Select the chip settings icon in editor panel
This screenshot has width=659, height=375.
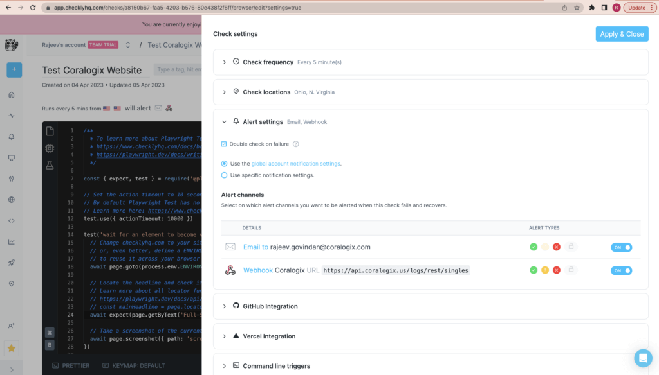pyautogui.click(x=50, y=148)
